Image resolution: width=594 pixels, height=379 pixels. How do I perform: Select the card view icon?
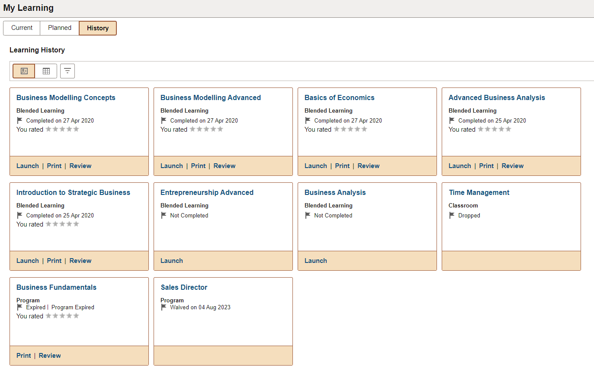coord(23,71)
